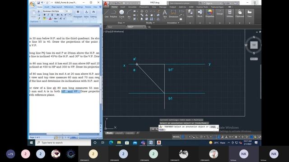
Task: Toggle MODEL space button in status bar
Action: pos(176,137)
